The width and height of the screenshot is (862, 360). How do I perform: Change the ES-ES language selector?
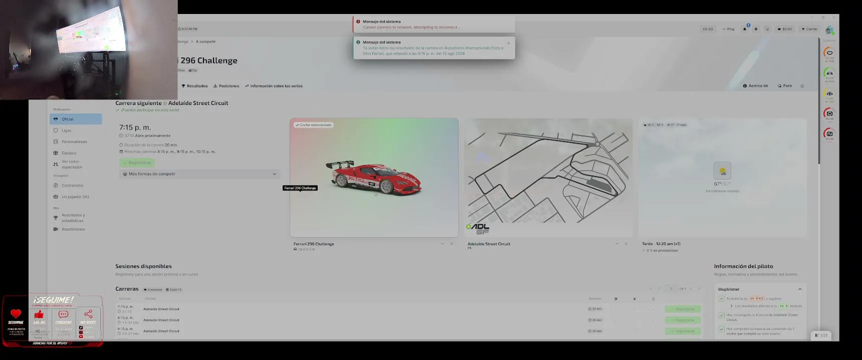[708, 29]
